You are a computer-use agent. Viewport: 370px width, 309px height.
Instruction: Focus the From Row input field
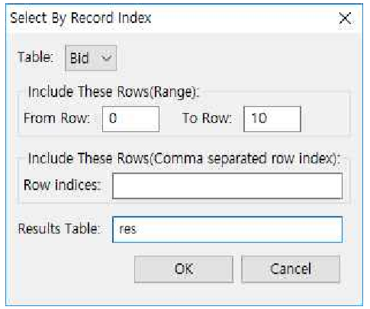click(x=130, y=119)
